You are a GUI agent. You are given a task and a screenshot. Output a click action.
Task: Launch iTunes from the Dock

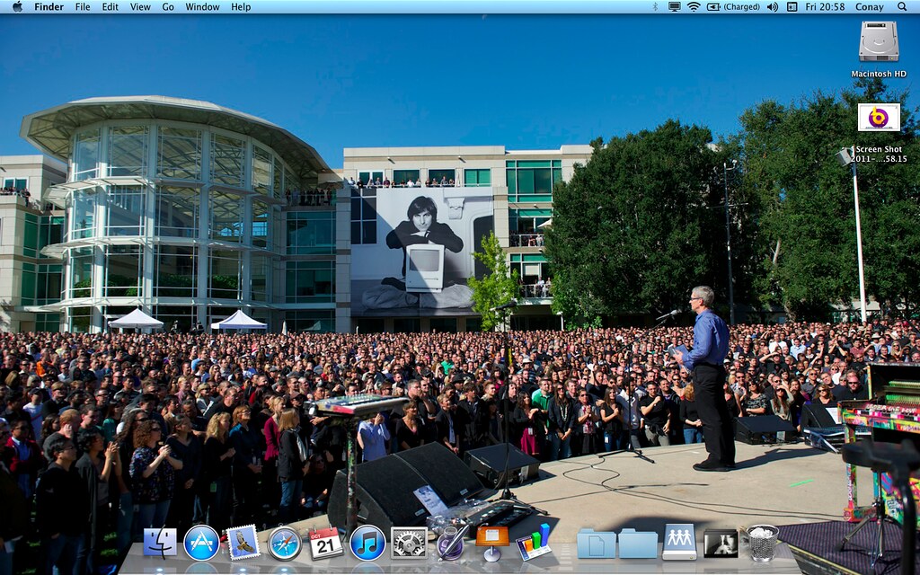(367, 543)
